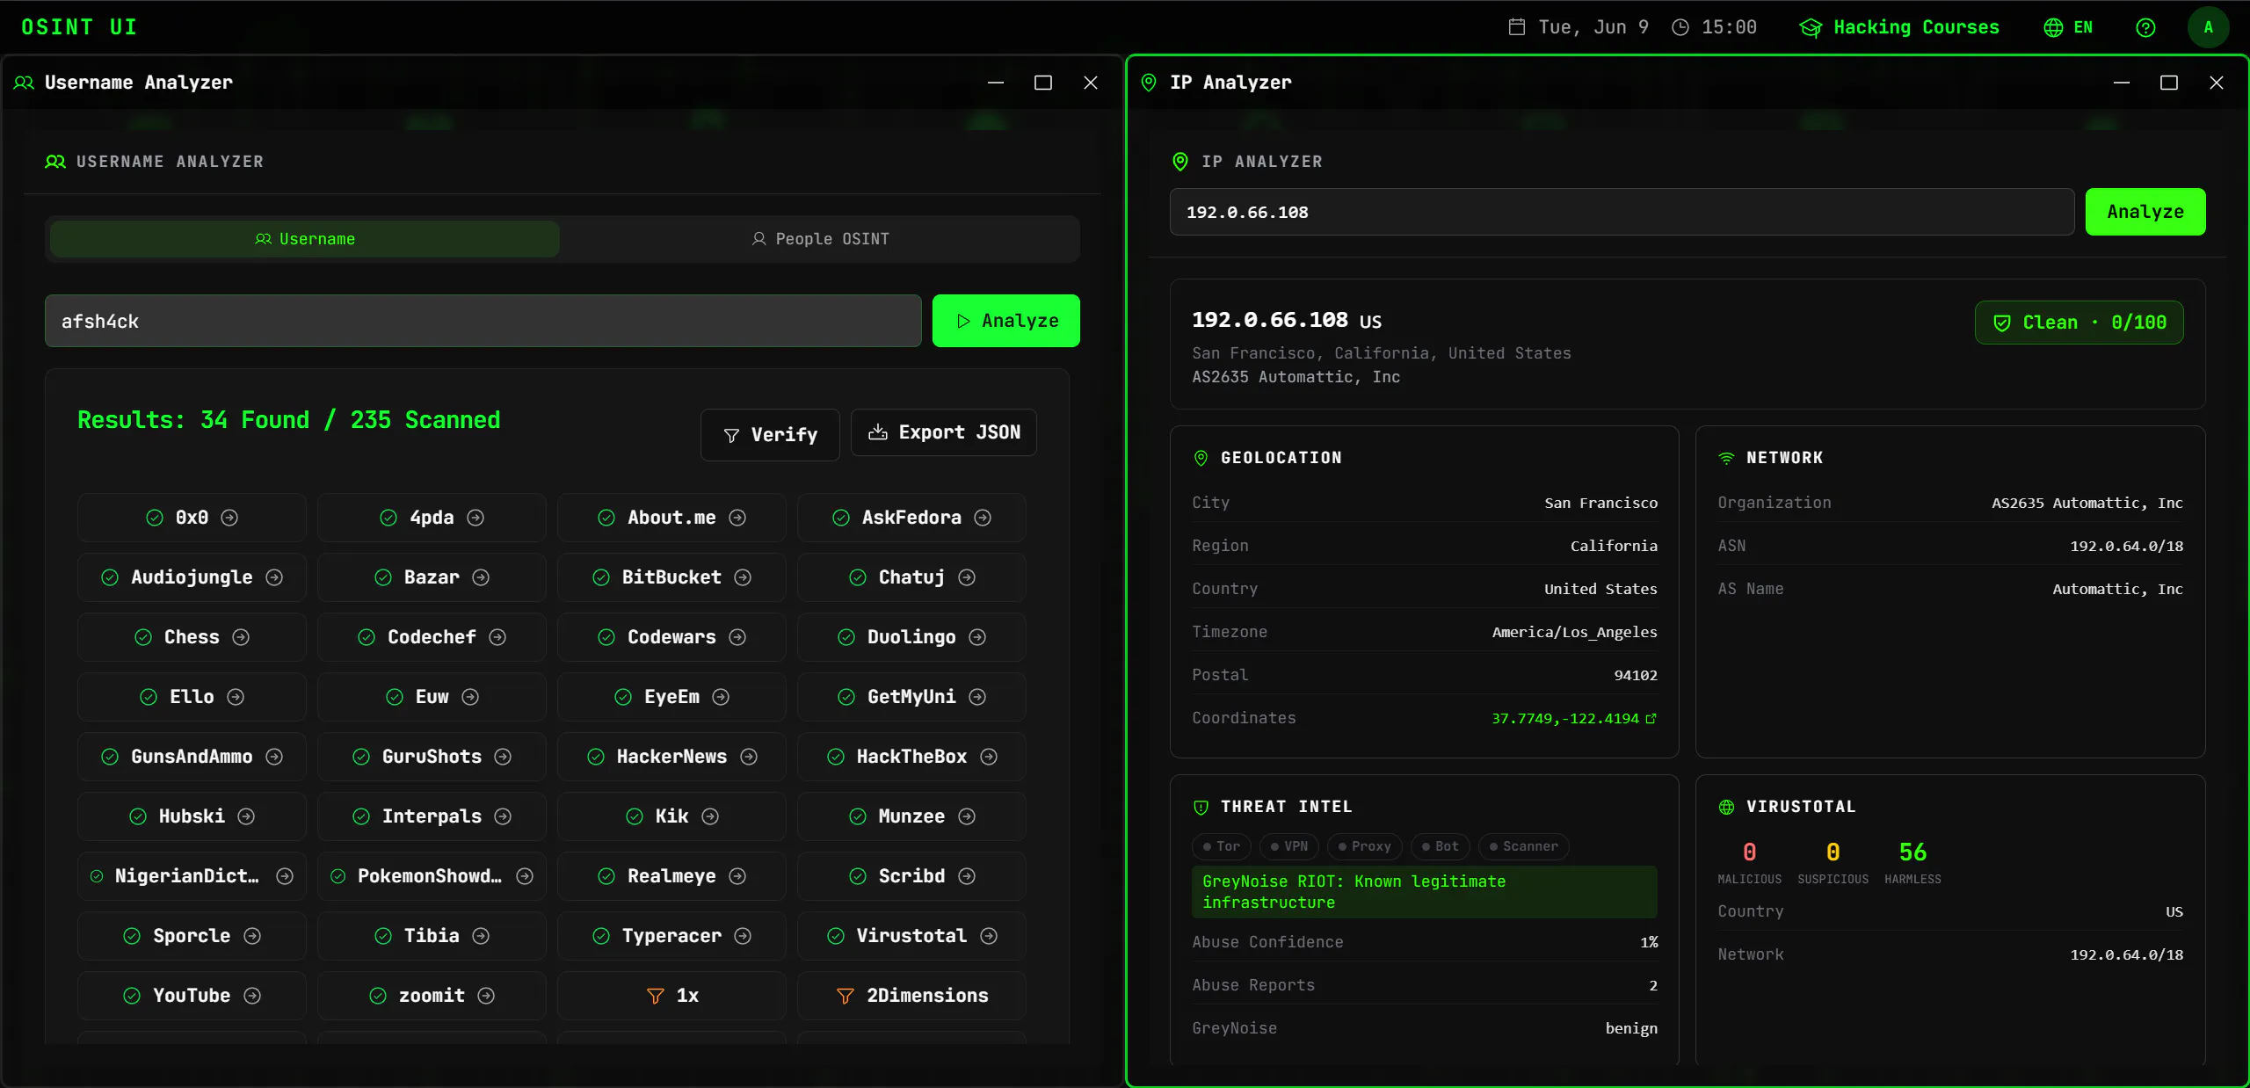Click the Virustotal result arrow icon
The width and height of the screenshot is (2250, 1088).
tap(989, 936)
